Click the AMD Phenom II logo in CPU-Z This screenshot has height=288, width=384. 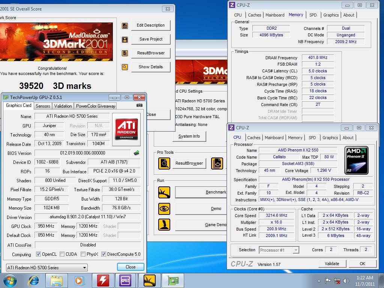356,160
